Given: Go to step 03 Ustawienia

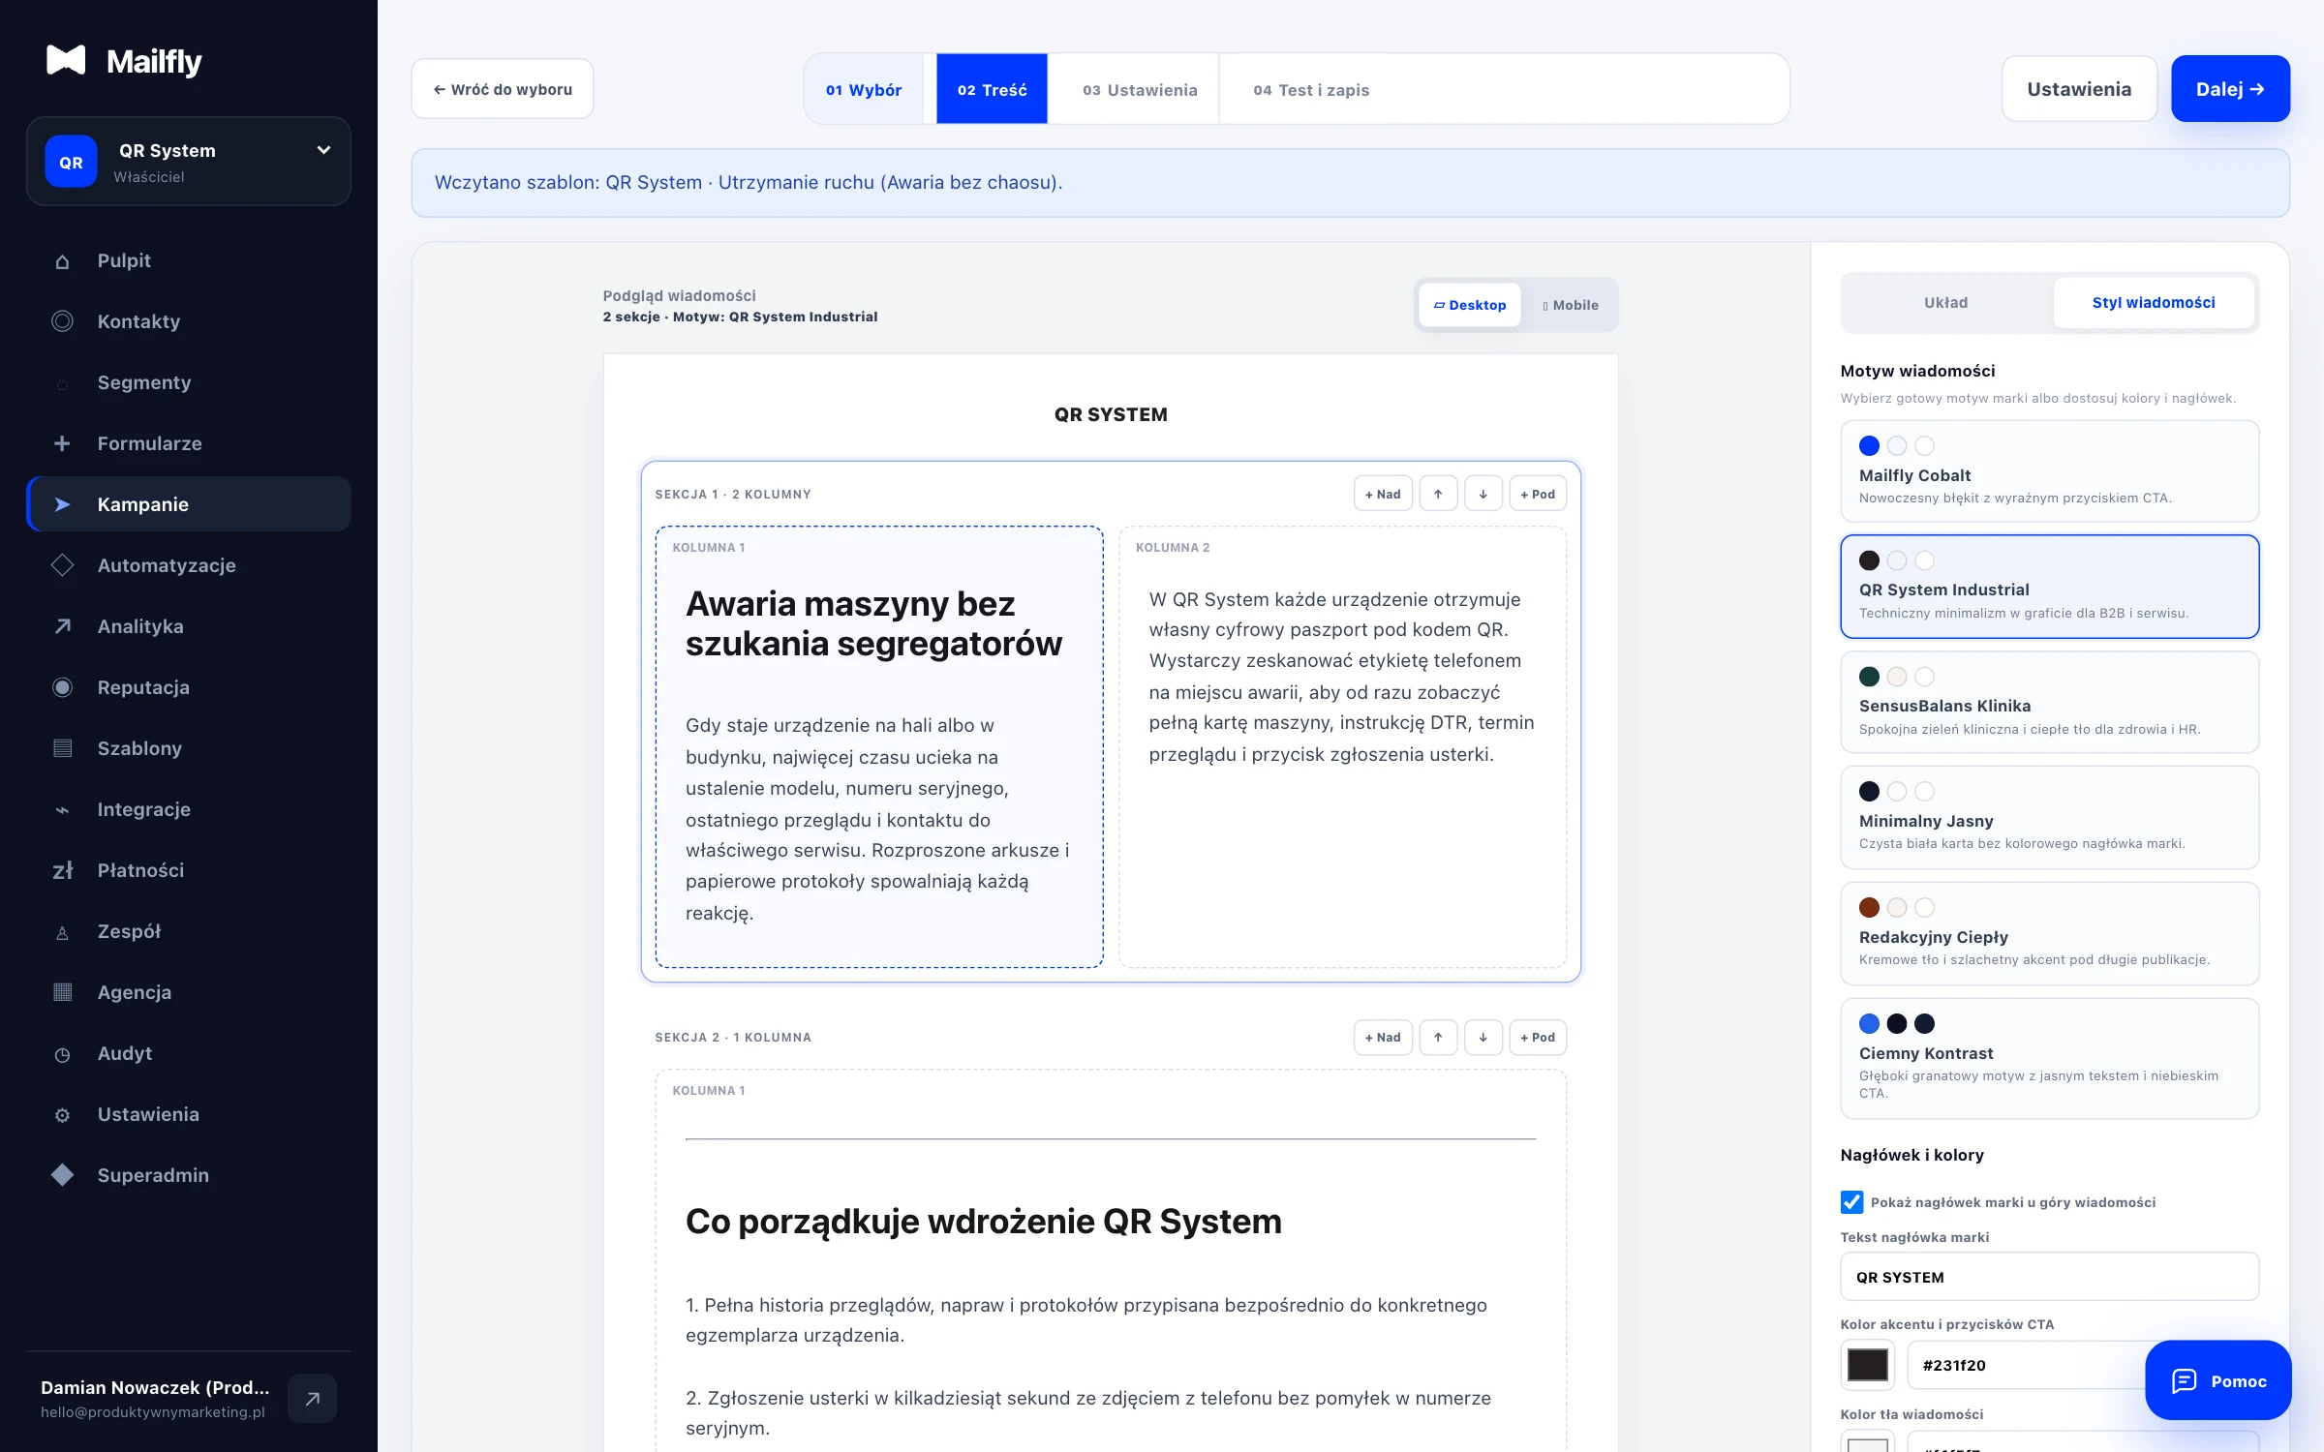Looking at the screenshot, I should (x=1140, y=89).
